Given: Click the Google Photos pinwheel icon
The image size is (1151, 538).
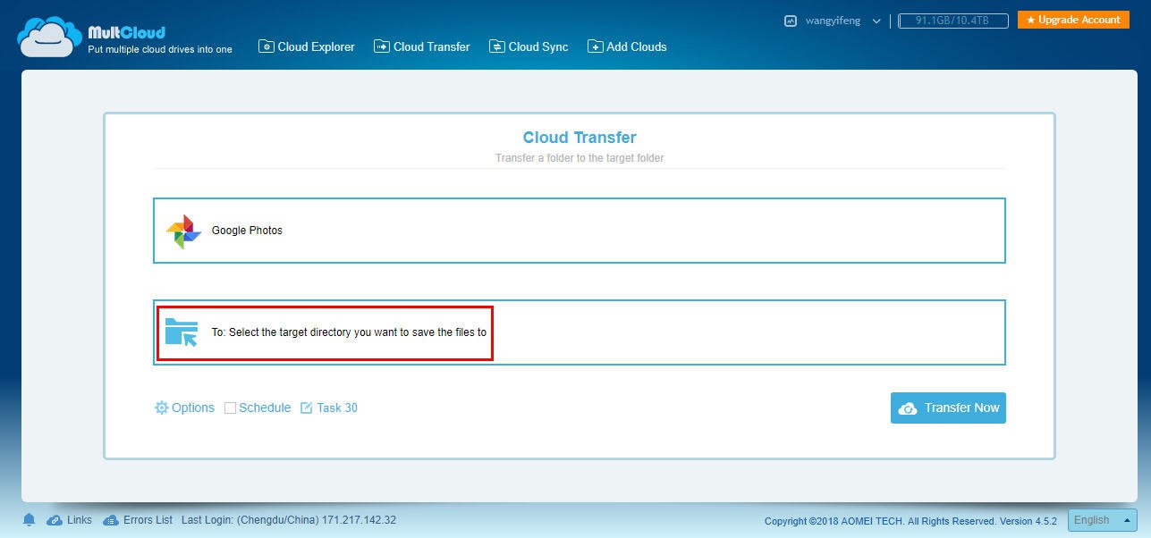Looking at the screenshot, I should point(183,231).
